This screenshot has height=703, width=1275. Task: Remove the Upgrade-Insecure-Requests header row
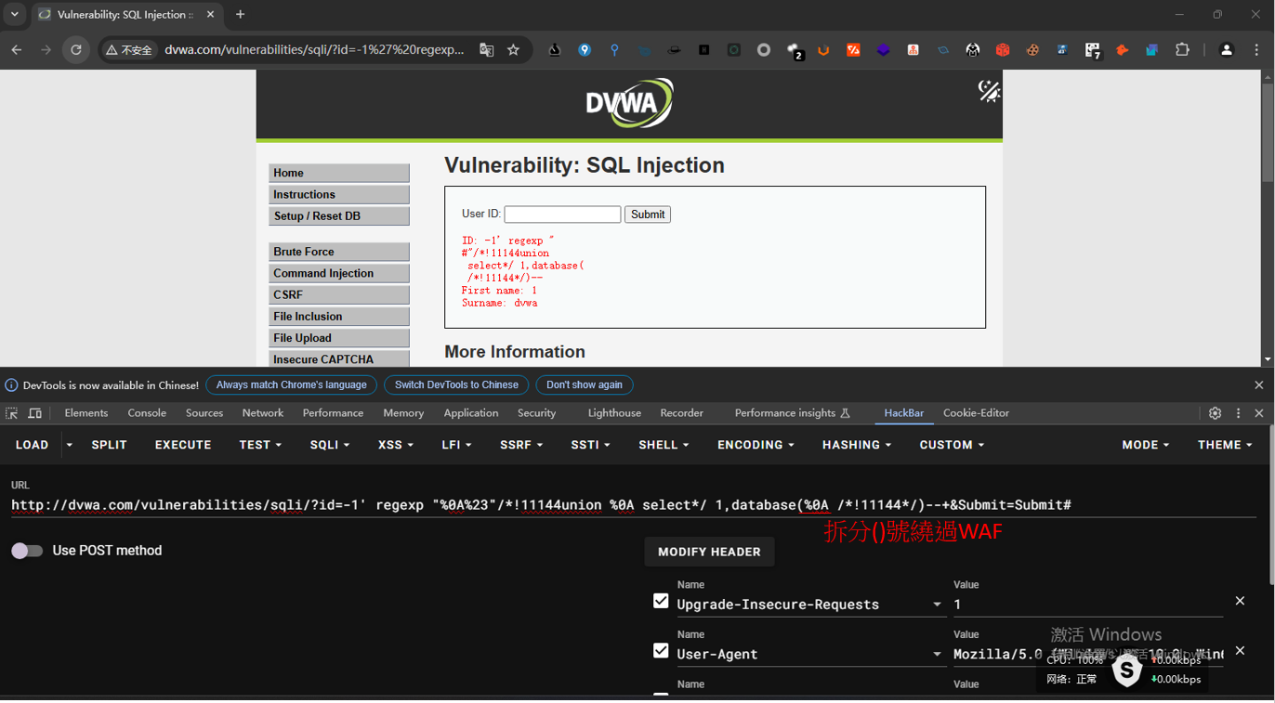tap(1240, 601)
